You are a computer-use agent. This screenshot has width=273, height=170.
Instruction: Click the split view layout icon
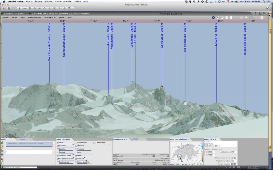point(246,18)
